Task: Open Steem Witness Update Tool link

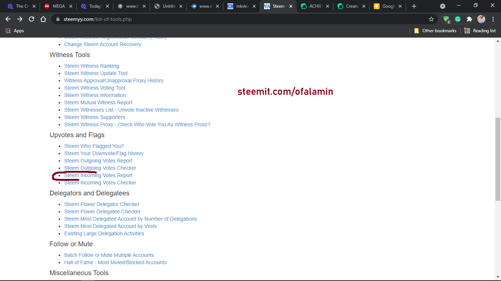Action: (96, 73)
